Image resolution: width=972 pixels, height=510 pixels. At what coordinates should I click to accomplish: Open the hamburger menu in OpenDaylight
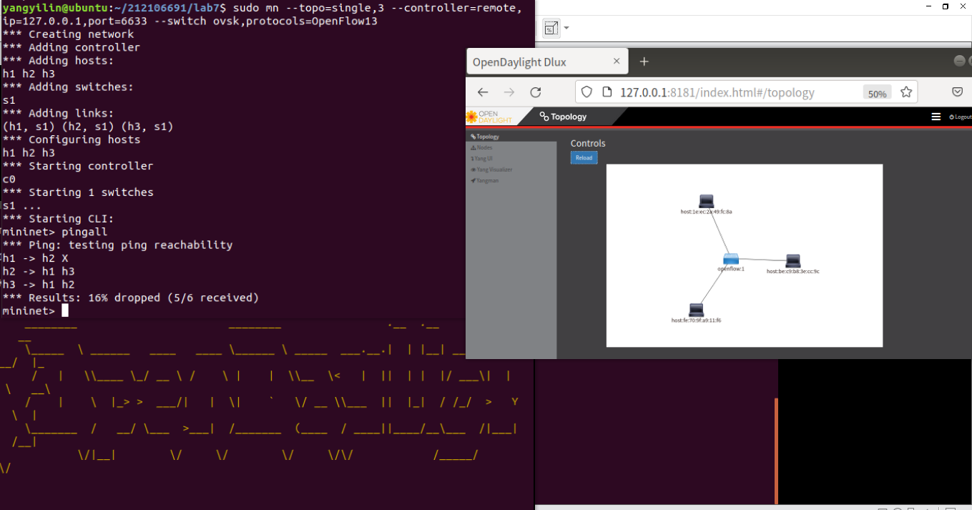(936, 117)
